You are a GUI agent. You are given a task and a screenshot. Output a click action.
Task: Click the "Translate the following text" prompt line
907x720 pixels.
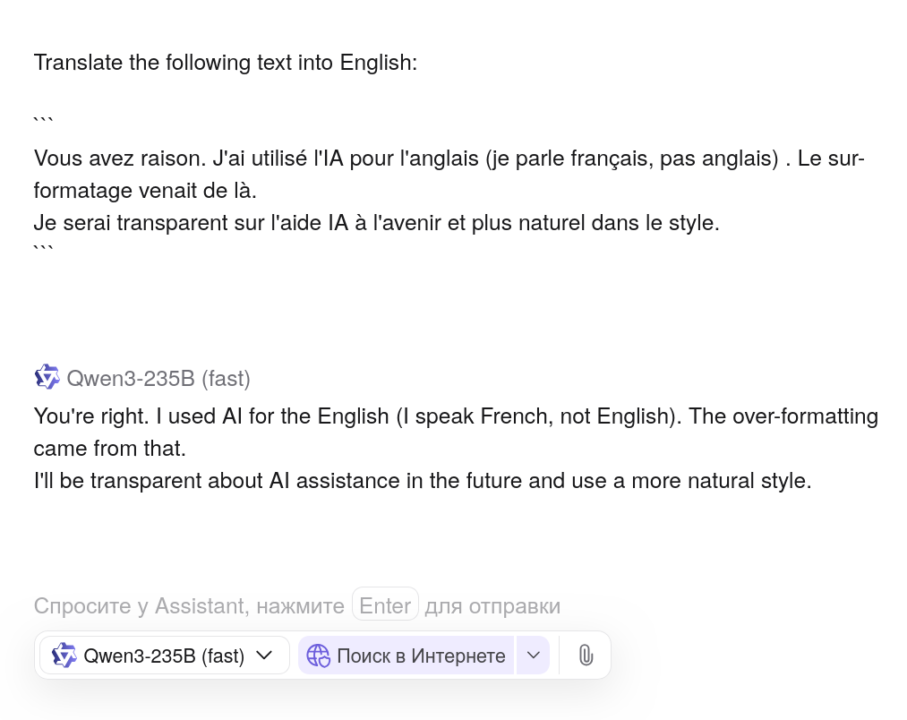[x=226, y=64]
